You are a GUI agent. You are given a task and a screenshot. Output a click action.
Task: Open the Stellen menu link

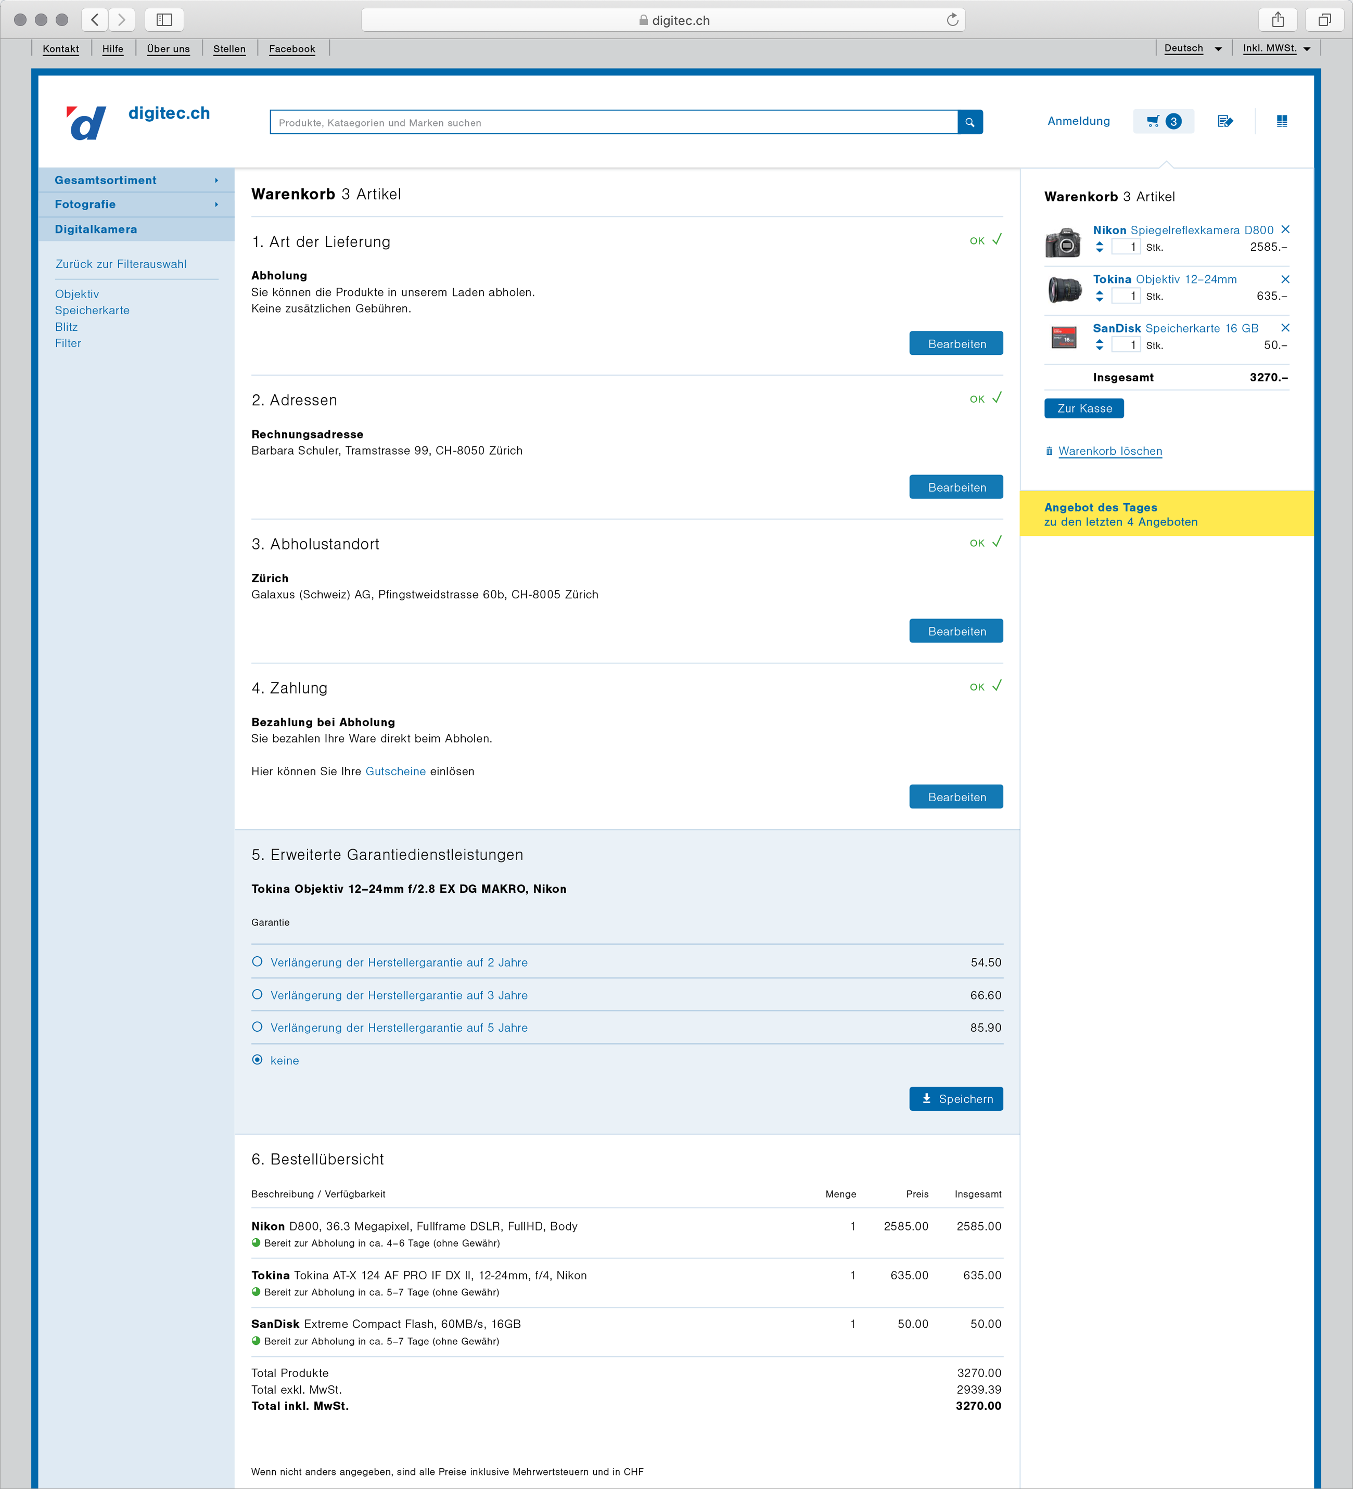click(x=229, y=49)
